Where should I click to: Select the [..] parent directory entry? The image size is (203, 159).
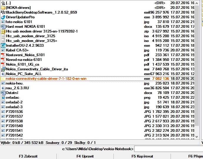[x=9, y=3]
